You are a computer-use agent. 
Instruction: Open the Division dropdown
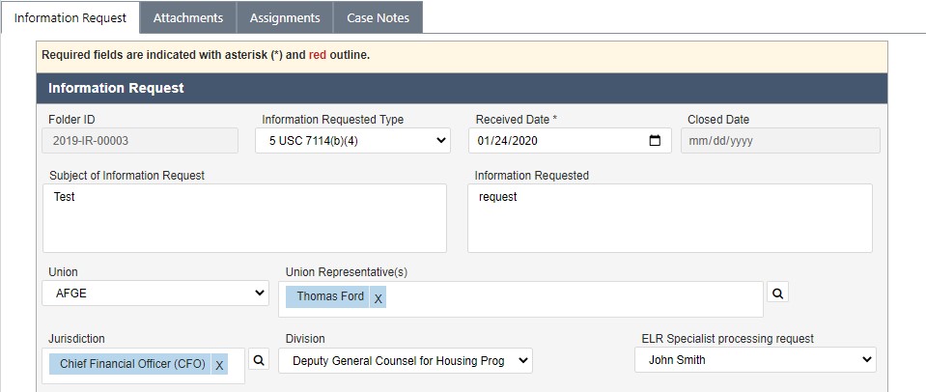coord(406,361)
